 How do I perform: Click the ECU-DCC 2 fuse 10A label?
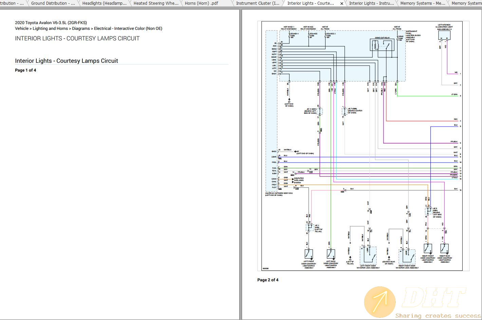pos(331,35)
